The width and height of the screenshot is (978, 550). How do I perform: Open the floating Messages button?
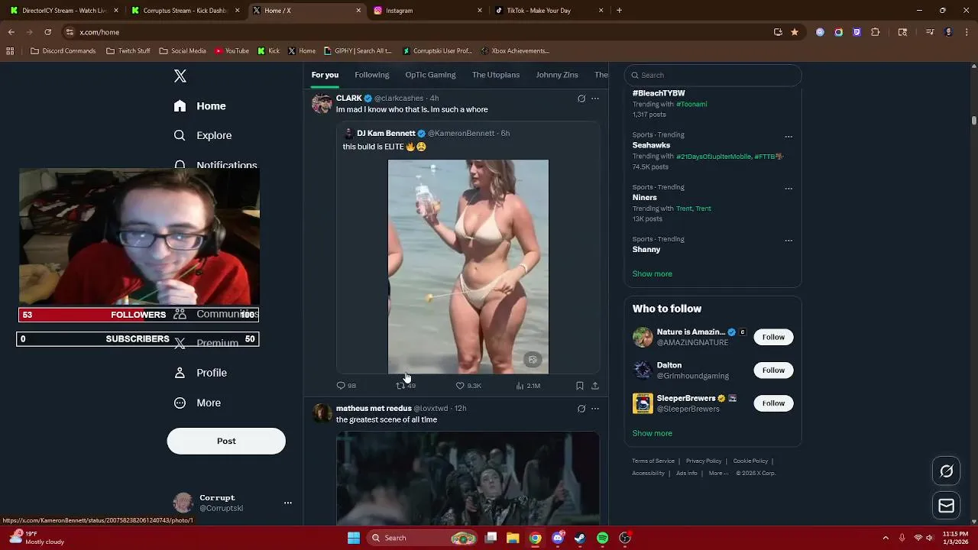tap(946, 506)
